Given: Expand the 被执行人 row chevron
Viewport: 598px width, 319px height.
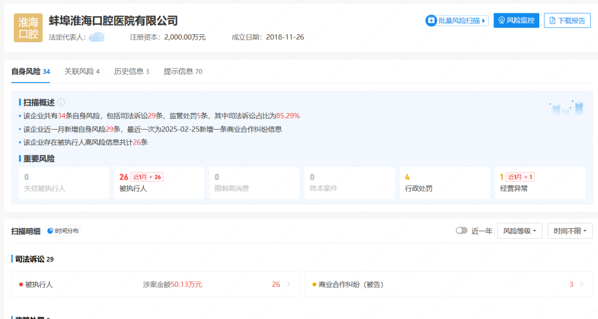Looking at the screenshot, I should coord(288,284).
